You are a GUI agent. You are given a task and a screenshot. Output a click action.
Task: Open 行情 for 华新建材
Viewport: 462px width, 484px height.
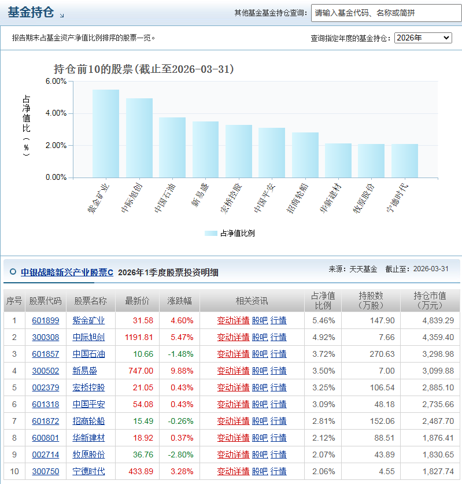[278, 438]
